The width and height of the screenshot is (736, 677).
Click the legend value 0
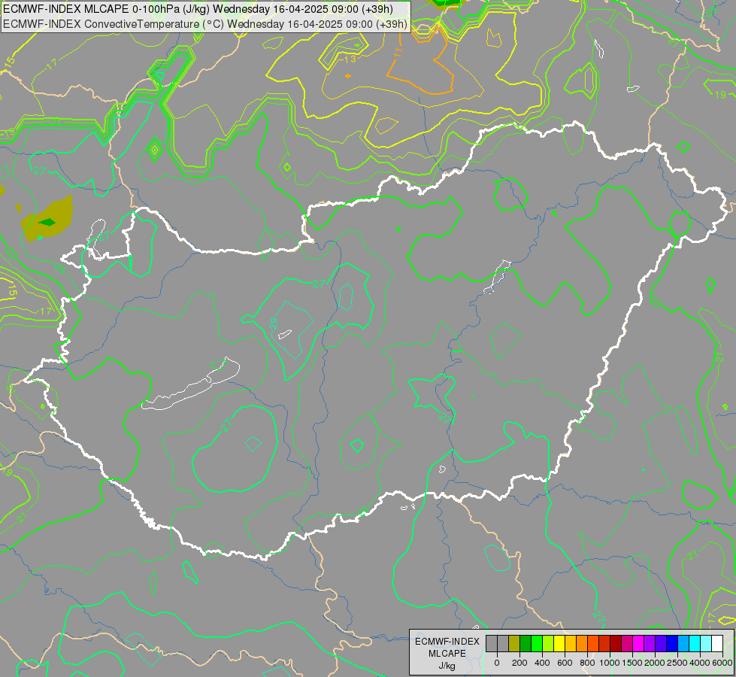click(497, 663)
